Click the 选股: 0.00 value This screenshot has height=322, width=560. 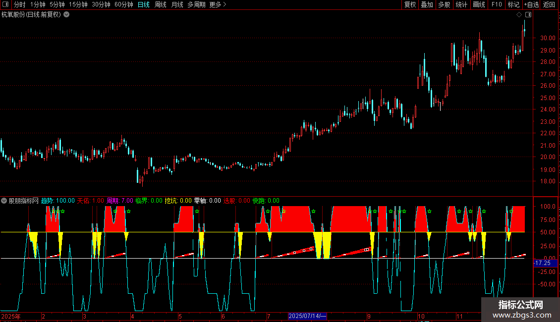coord(237,201)
